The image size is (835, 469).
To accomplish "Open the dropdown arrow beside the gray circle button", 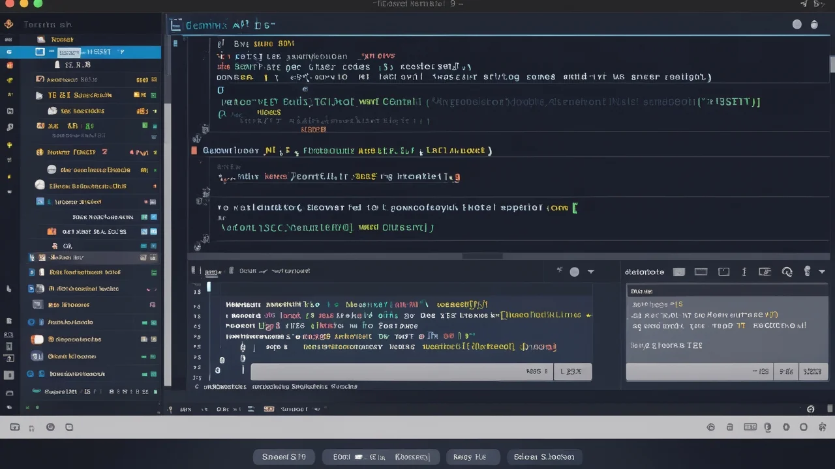I will tap(591, 272).
